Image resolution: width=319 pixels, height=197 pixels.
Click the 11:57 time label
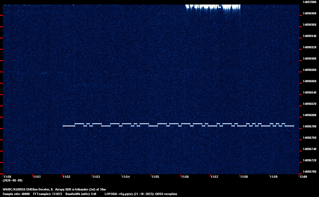click(214, 177)
